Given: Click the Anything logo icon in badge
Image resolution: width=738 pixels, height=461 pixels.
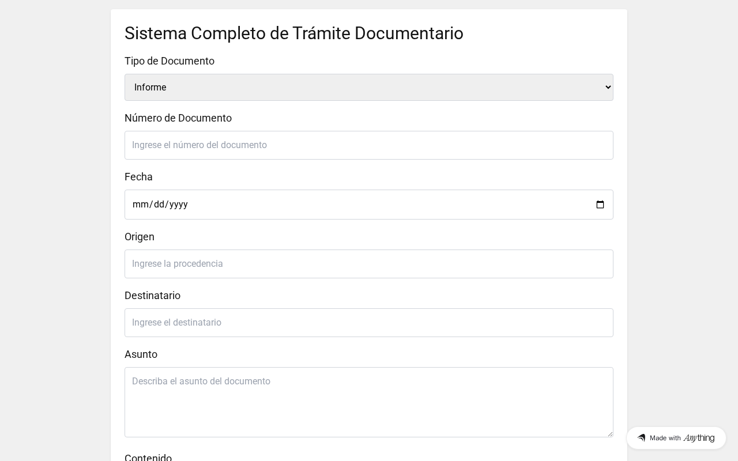Looking at the screenshot, I should (x=641, y=438).
